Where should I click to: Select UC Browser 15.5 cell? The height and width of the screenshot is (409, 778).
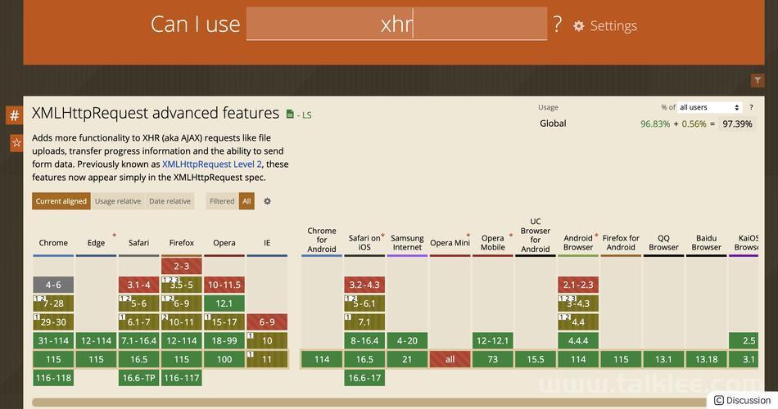pos(536,359)
